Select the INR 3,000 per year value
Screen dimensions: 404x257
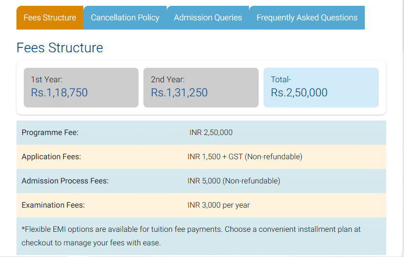(x=218, y=205)
